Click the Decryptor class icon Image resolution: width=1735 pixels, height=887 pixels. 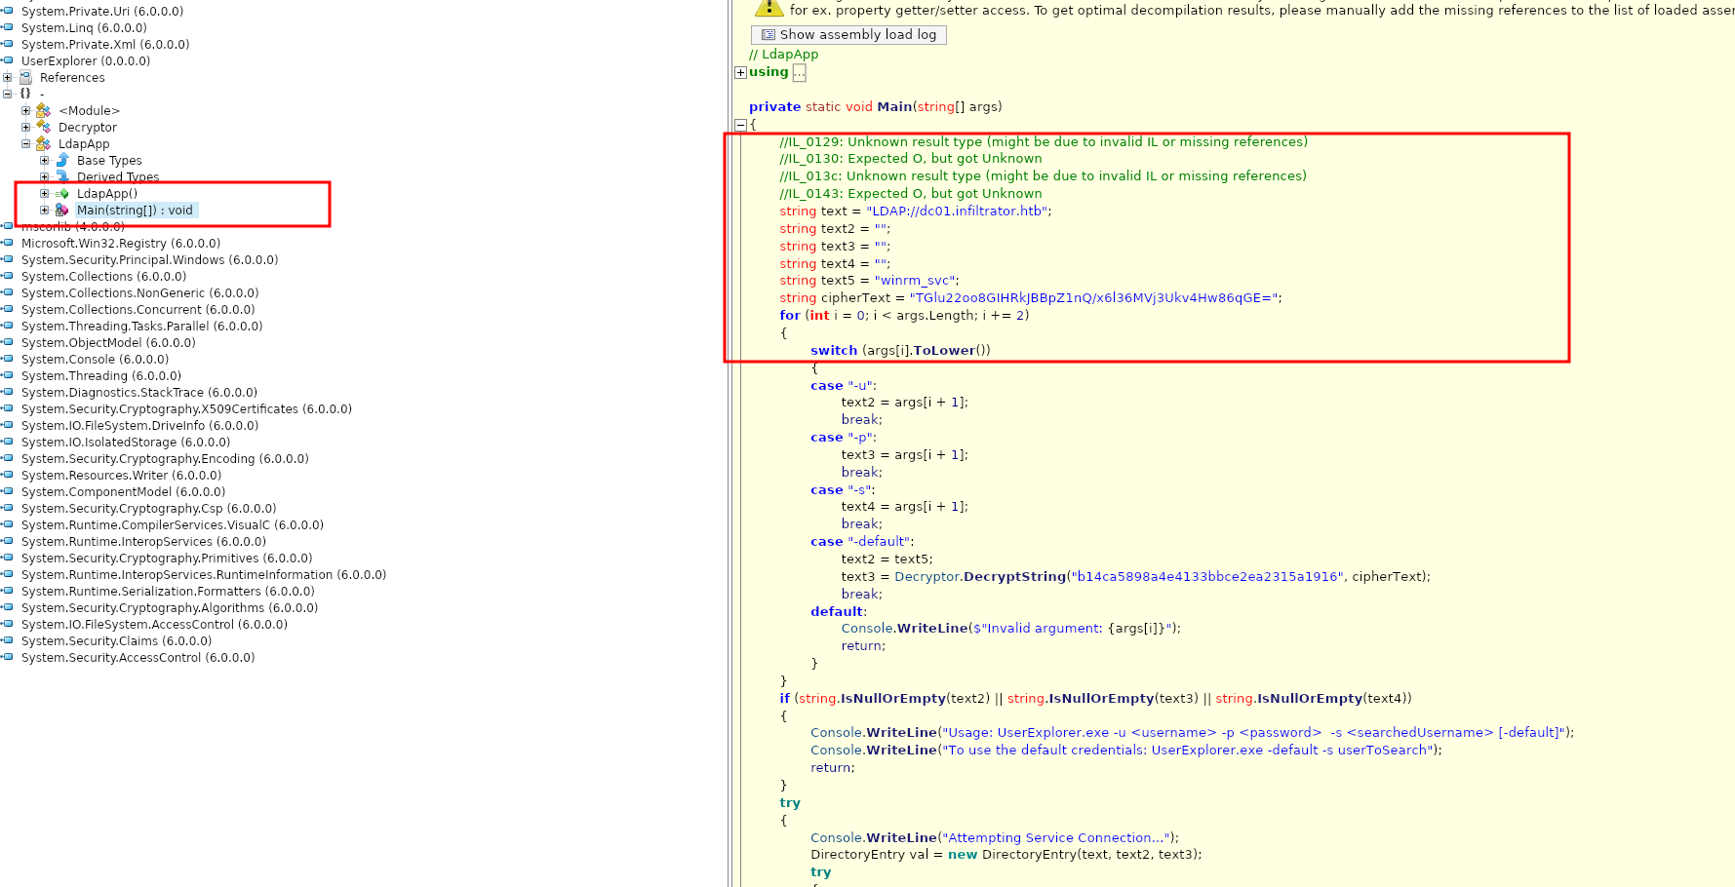43,127
